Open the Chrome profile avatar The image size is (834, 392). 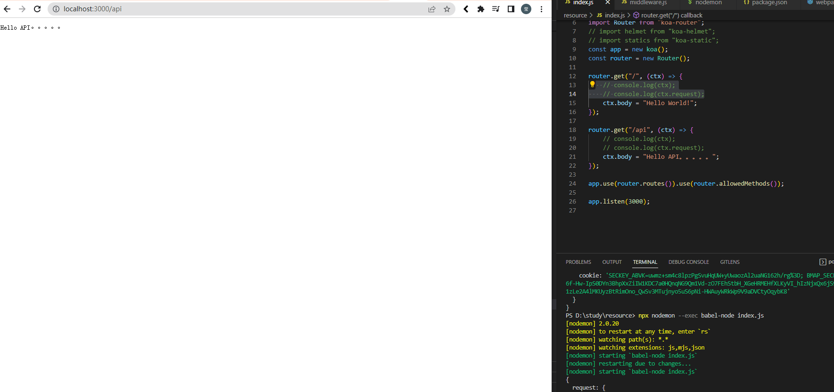click(526, 9)
